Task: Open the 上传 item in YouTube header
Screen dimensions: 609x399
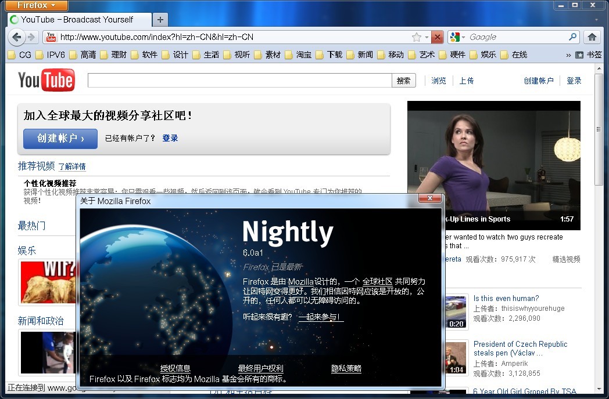Action: (x=467, y=81)
